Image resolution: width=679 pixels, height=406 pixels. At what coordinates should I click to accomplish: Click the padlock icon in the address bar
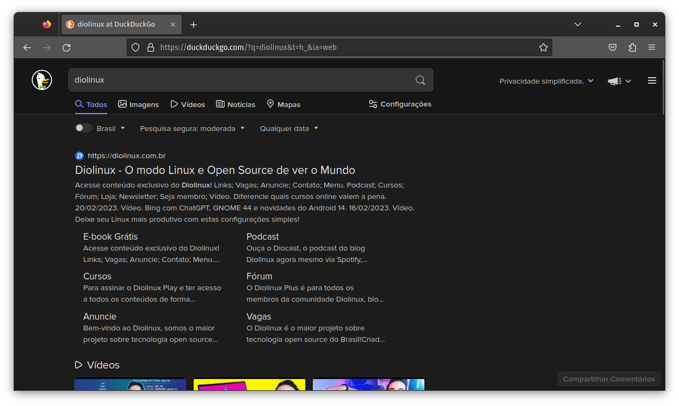point(151,47)
